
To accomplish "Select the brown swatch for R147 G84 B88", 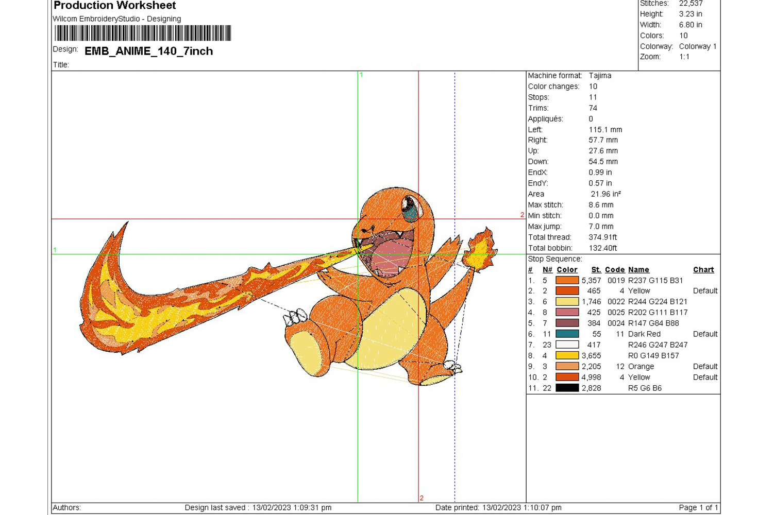I will pos(567,323).
